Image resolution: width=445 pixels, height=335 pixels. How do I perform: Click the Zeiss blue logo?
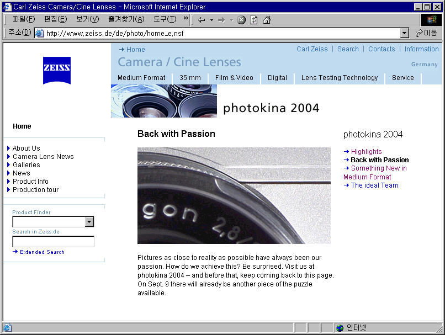[57, 70]
